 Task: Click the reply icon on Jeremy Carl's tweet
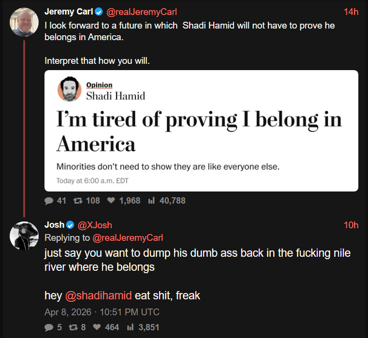pyautogui.click(x=49, y=200)
